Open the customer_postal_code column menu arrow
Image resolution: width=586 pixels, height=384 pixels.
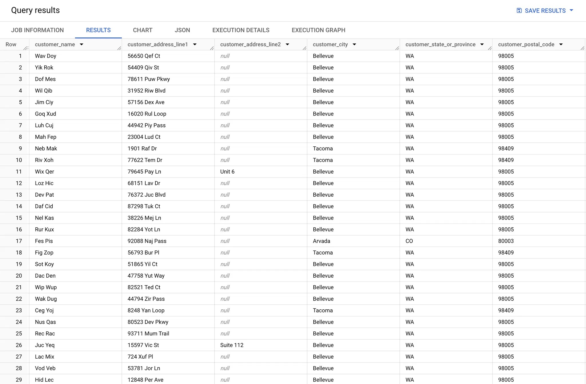(x=561, y=45)
